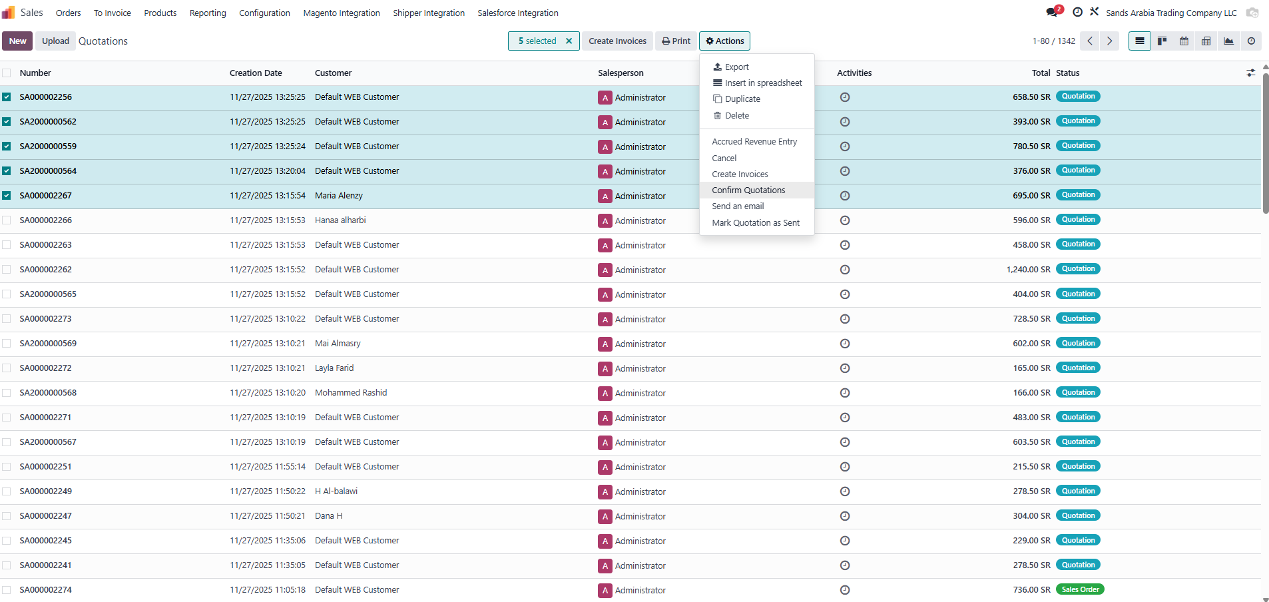Image resolution: width=1269 pixels, height=602 pixels.
Task: Open the developer tools wrench icon
Action: pos(1094,12)
